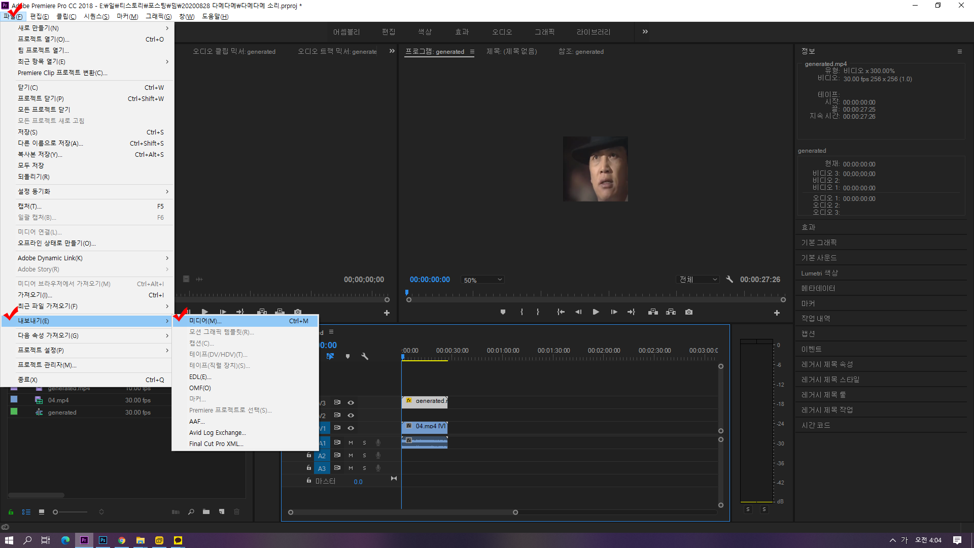Image resolution: width=974 pixels, height=548 pixels.
Task: Expand the workspace overflow chevron
Action: coord(645,31)
